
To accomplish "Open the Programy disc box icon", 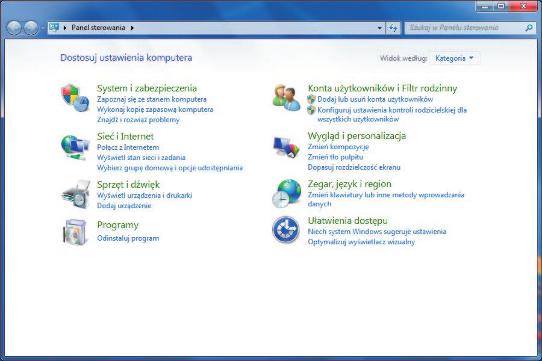I will click(x=74, y=232).
